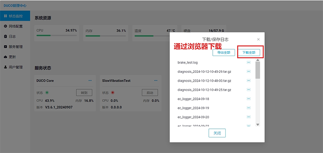This screenshot has width=323, height=153.
Task: Select ec_logger_2024-09-19 entry
Action: (x=193, y=108)
